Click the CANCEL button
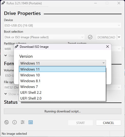 [109, 123]
